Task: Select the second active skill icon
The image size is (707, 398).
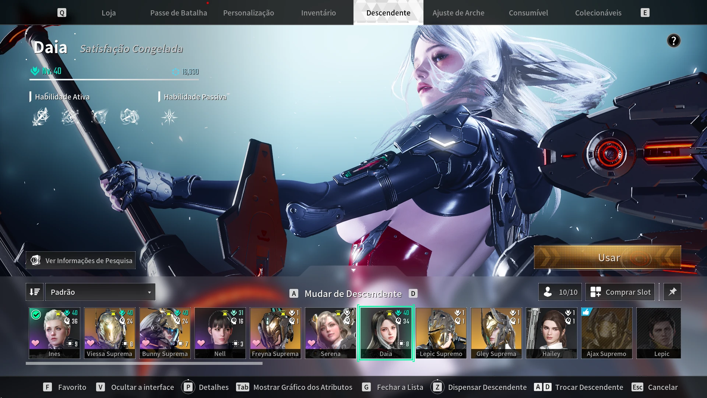Action: click(x=70, y=117)
